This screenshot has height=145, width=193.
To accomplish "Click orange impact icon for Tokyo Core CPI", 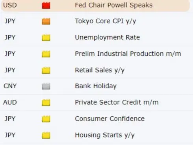I will (46, 21).
